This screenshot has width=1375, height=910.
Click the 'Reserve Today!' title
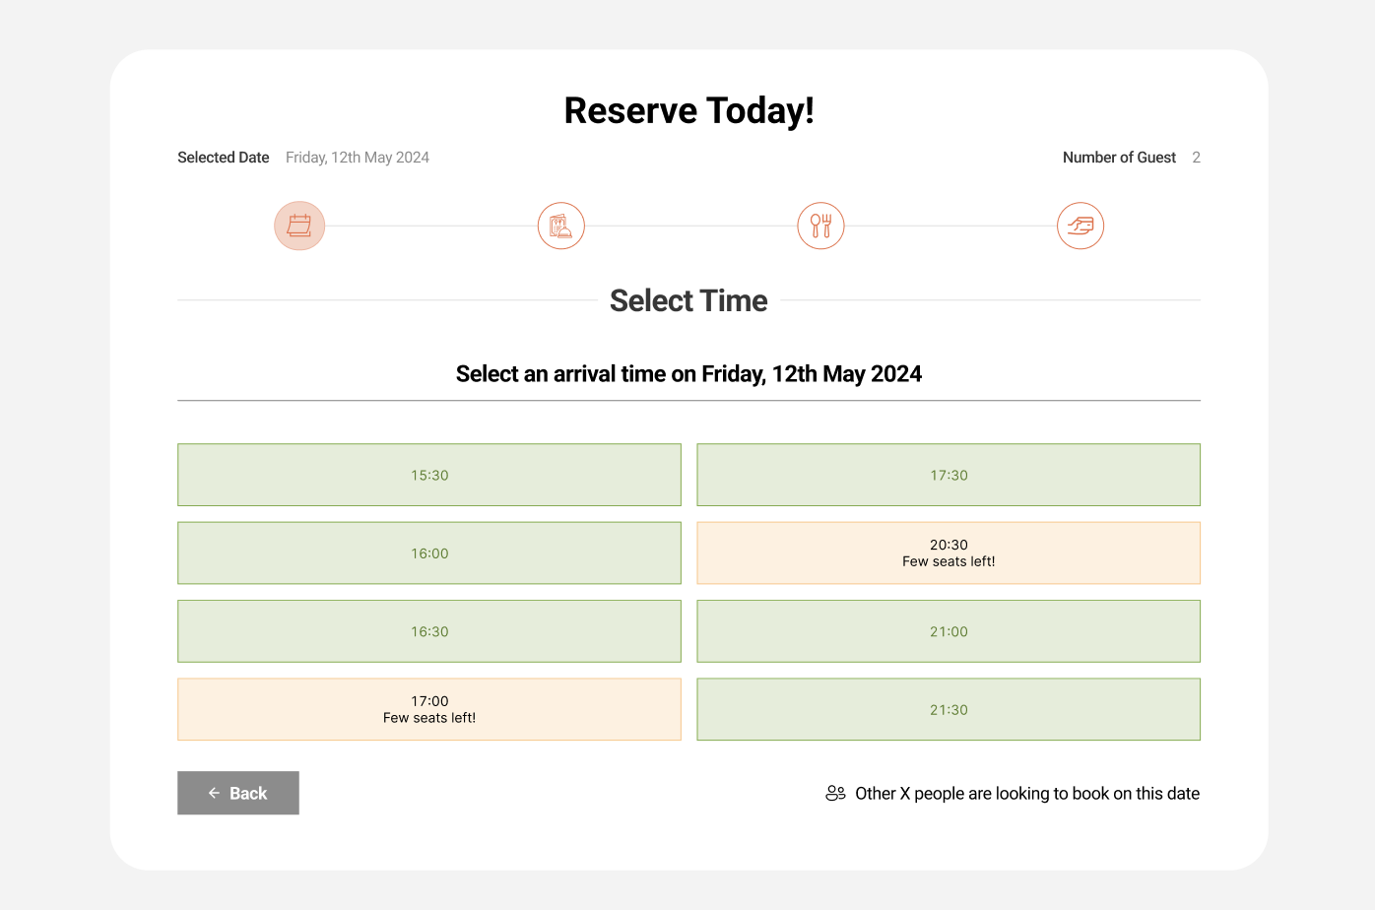tap(688, 110)
